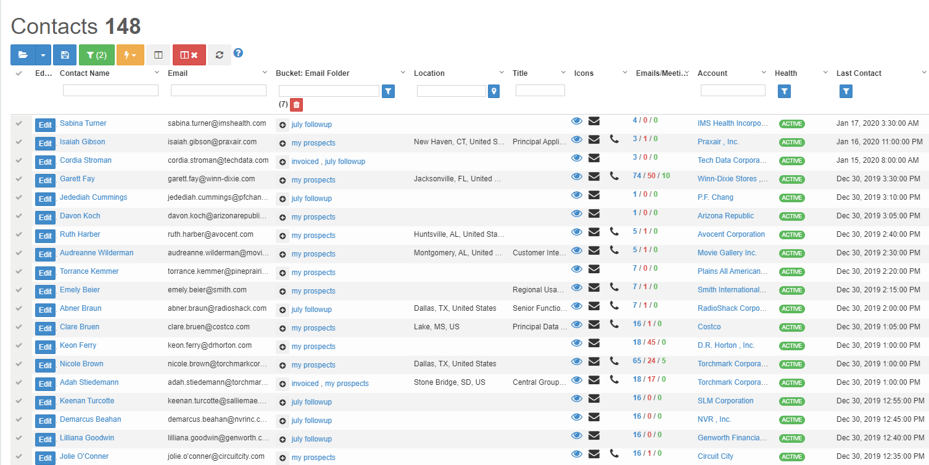
Task: Open Account column menu chevron
Action: coord(764,73)
